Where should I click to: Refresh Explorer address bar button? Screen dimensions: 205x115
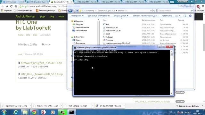pos(154,11)
